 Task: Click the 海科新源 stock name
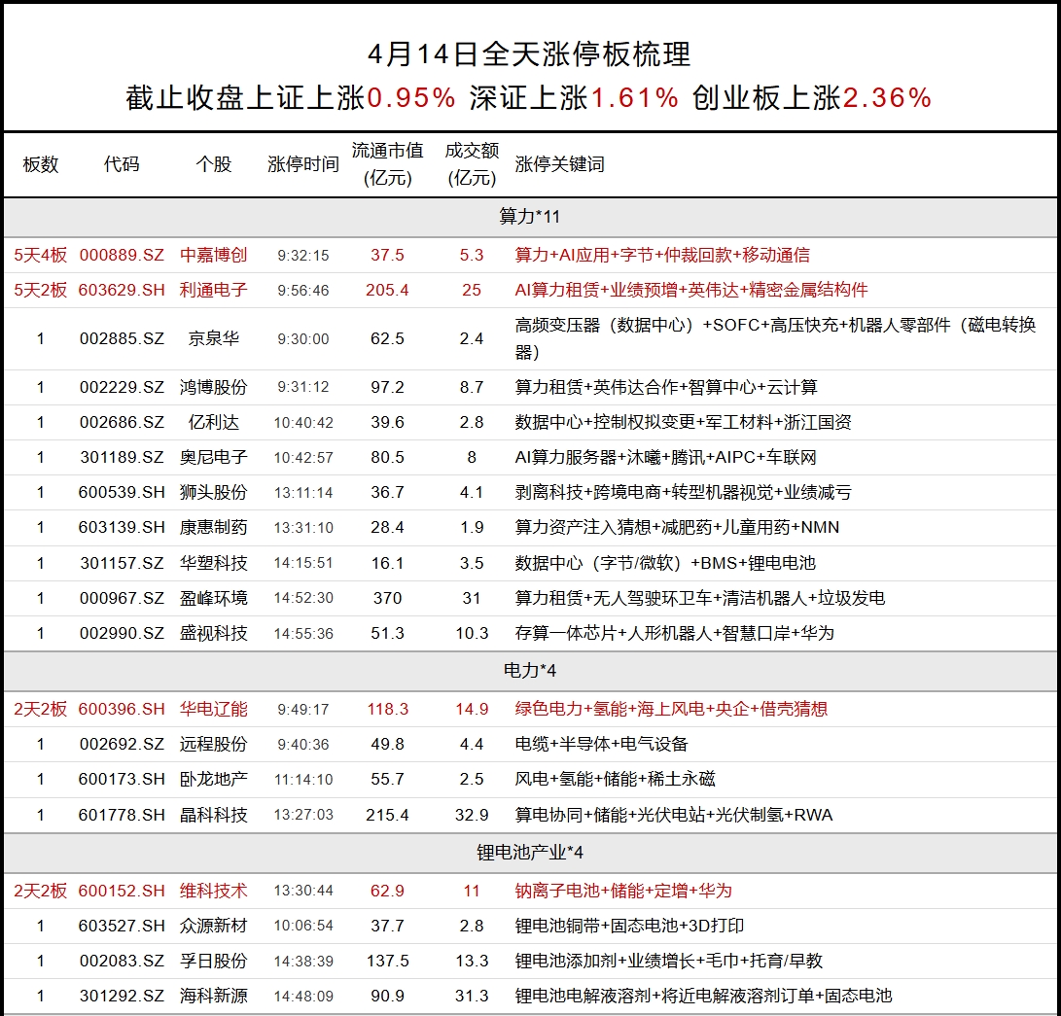tap(214, 996)
